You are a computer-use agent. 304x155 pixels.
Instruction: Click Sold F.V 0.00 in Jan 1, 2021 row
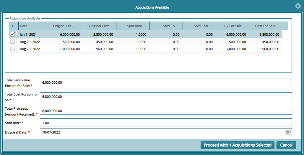[176, 34]
